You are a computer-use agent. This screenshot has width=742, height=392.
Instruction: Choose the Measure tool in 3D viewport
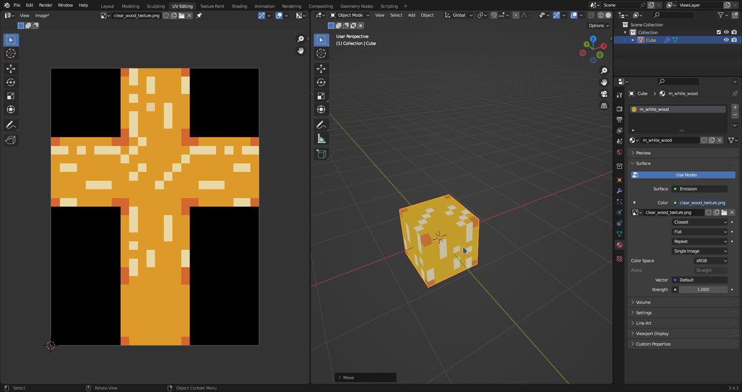(321, 139)
